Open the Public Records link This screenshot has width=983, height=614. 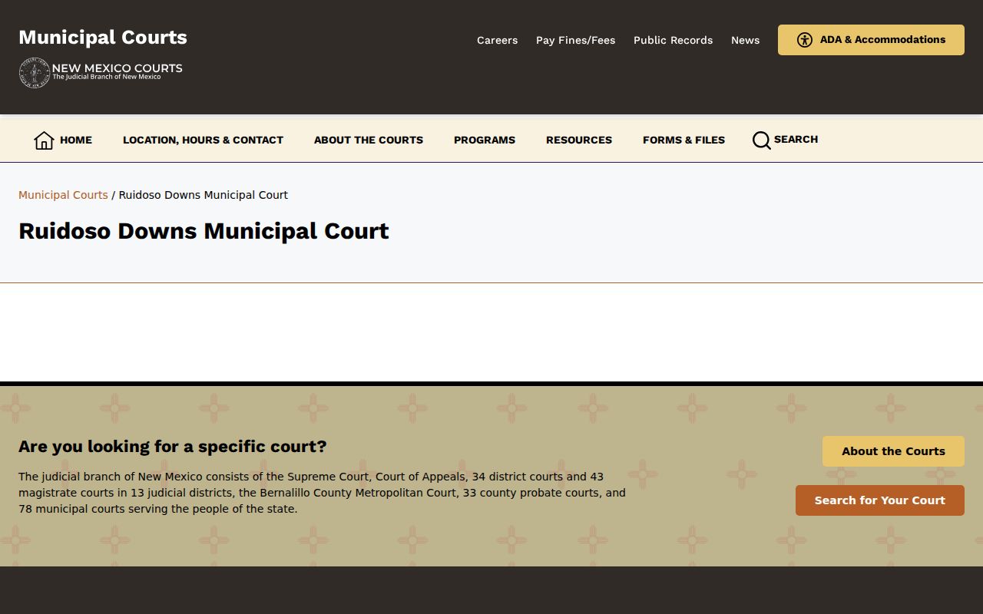coord(673,40)
